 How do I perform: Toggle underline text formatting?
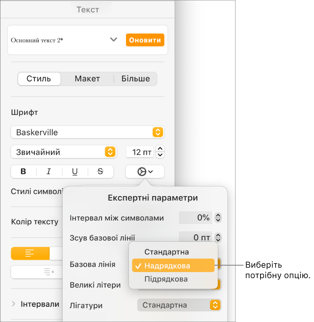[x=75, y=172]
